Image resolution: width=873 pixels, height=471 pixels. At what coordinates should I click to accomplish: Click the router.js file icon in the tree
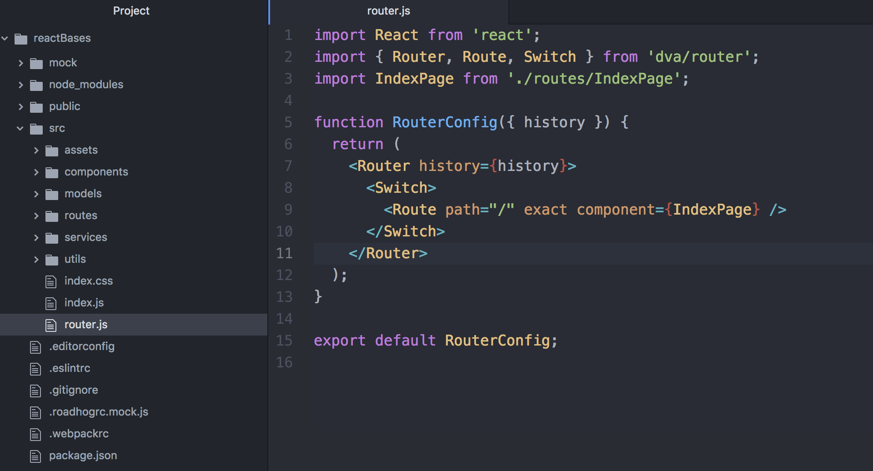[50, 325]
